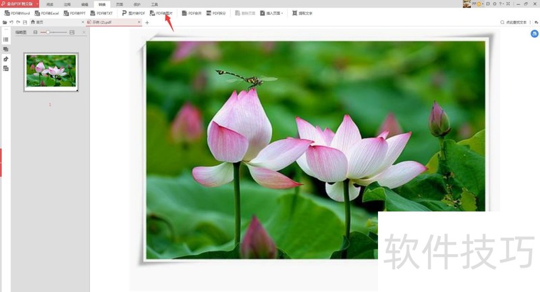
Task: Switch to the 阅读 ribbon tab
Action: 50,5
